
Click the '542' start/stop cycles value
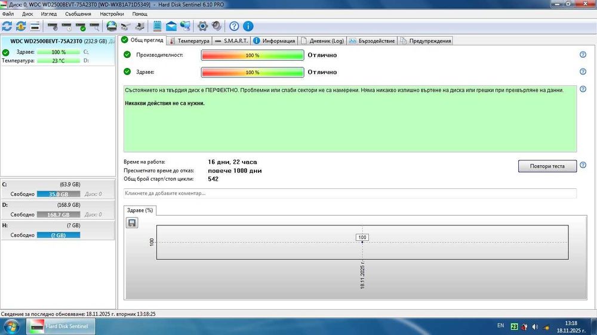(x=213, y=179)
